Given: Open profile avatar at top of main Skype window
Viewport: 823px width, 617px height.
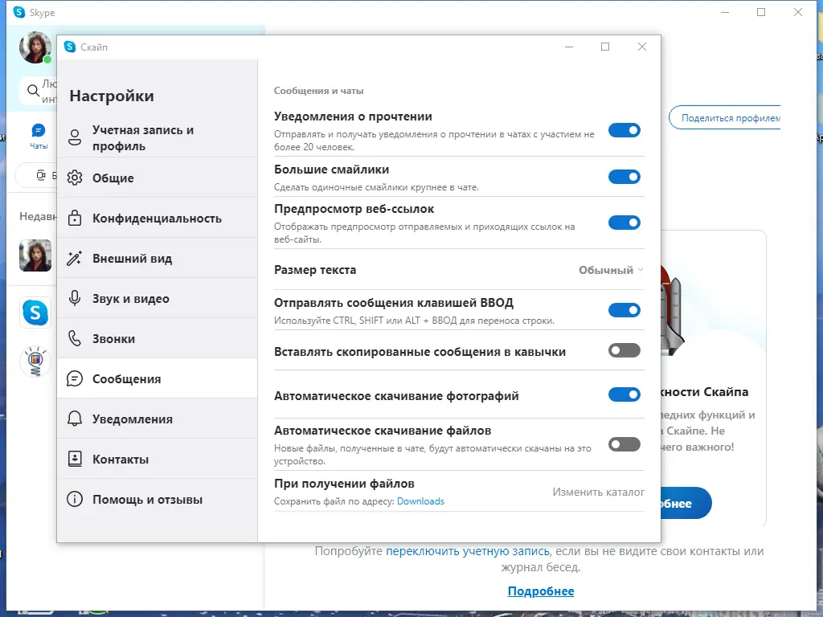Looking at the screenshot, I should click(35, 47).
